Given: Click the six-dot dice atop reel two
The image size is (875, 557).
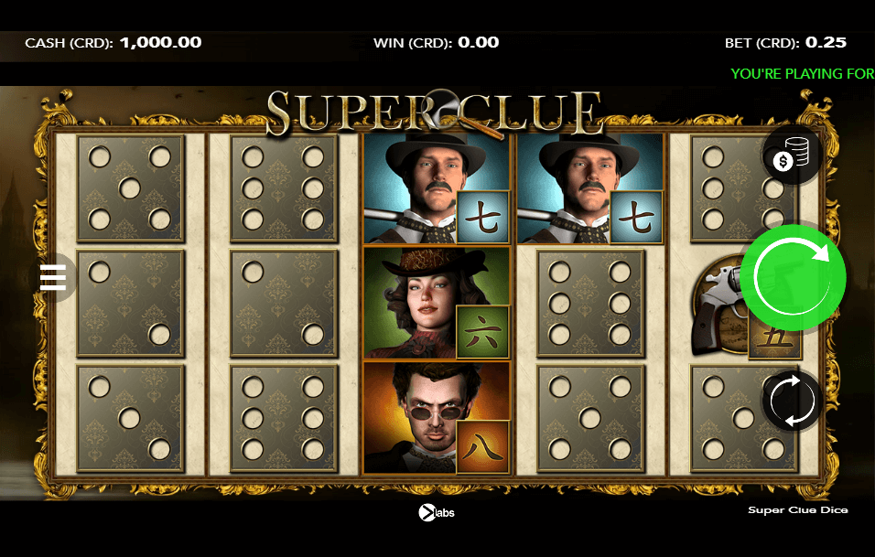Looking at the screenshot, I should click(x=284, y=188).
